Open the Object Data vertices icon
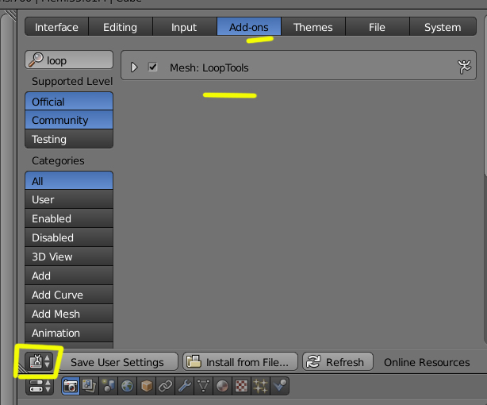Screen dimensions: 487x405 pyautogui.click(x=203, y=386)
